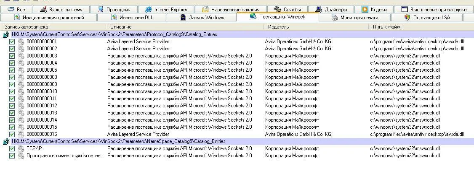Uncheck the TCP/IP namespace entry
Screen dimensions: 474x174
(x=12, y=148)
